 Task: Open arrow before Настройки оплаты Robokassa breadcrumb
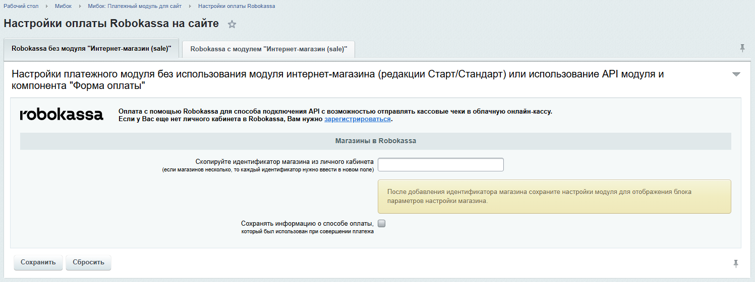click(x=190, y=6)
